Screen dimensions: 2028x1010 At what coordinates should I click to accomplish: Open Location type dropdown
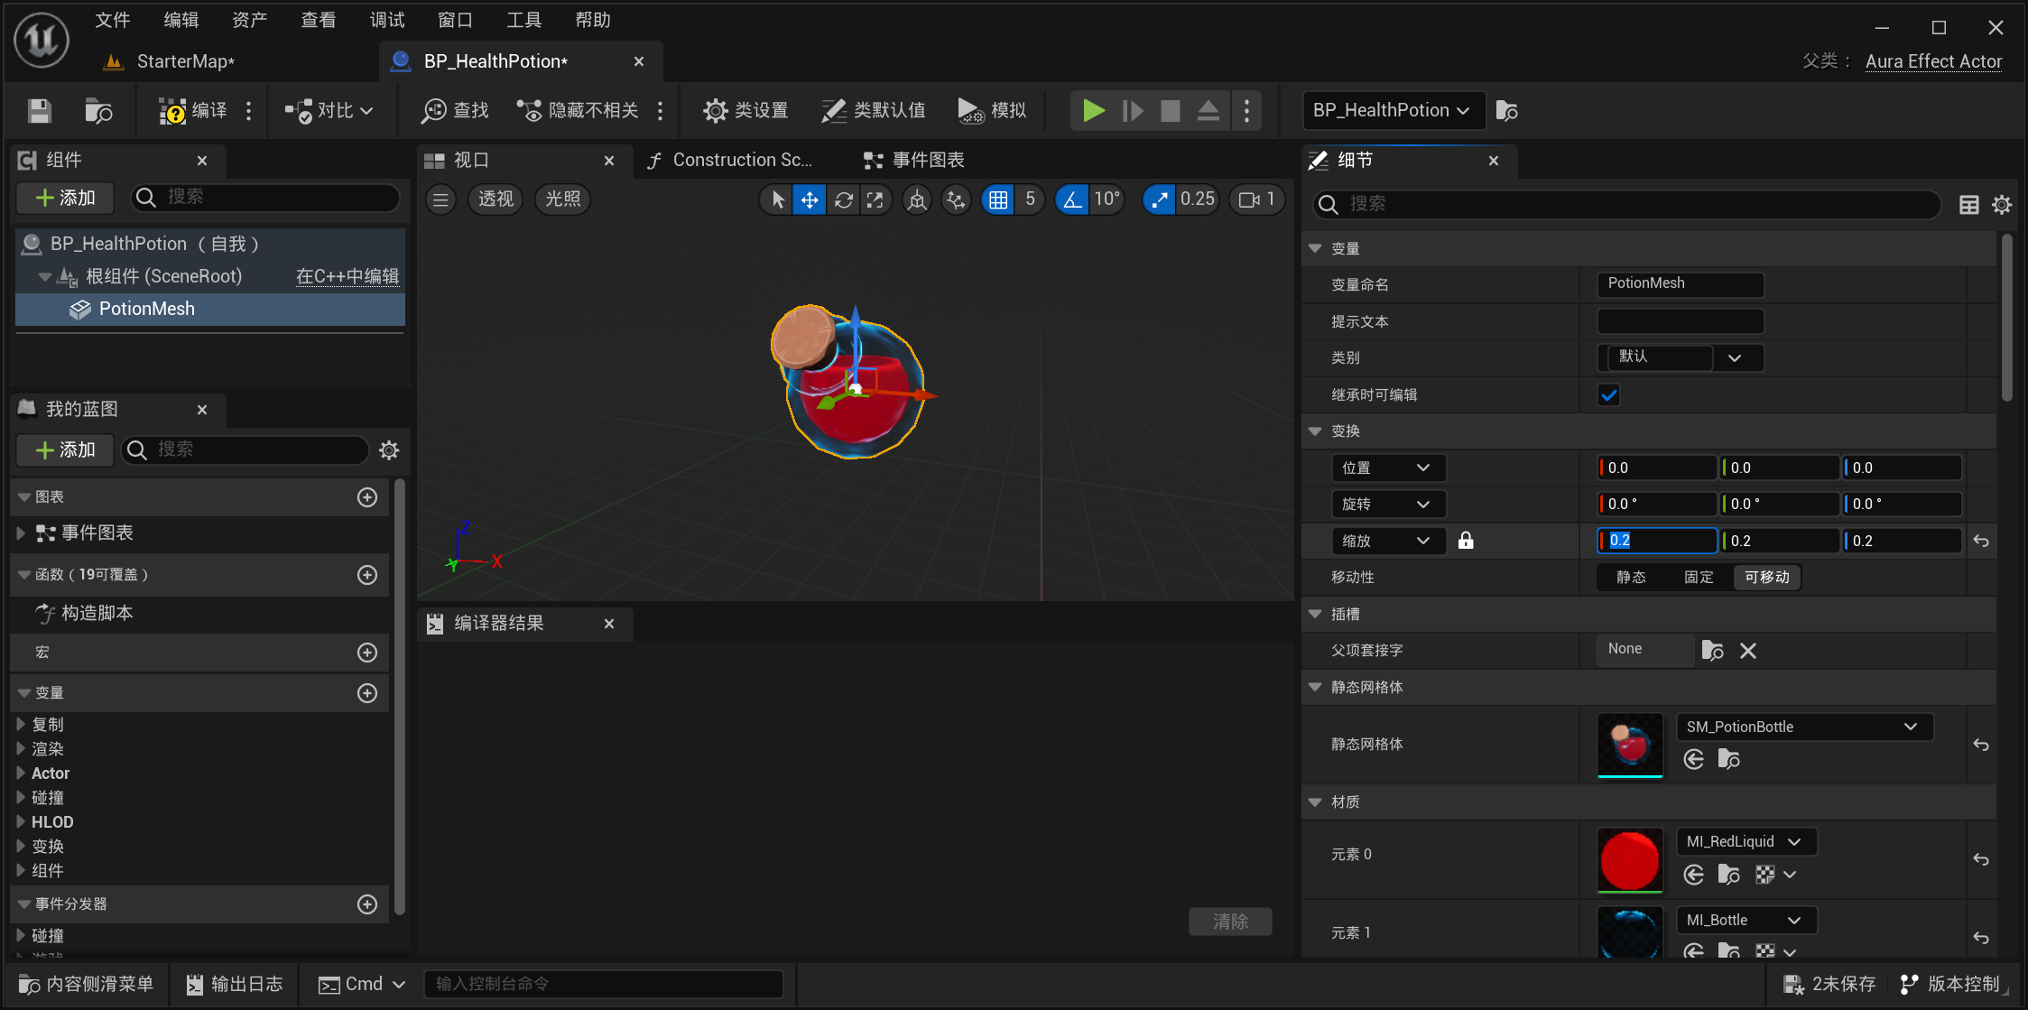point(1387,468)
